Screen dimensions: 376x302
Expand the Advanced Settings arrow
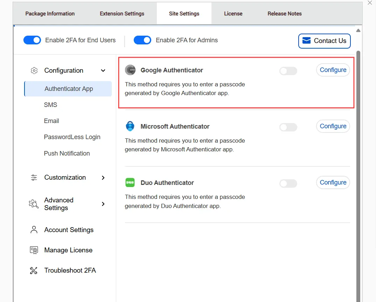click(103, 204)
